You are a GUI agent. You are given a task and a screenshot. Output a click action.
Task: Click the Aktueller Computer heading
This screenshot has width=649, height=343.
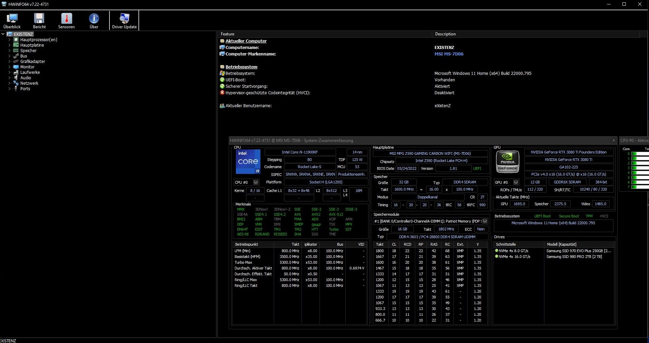tap(246, 41)
